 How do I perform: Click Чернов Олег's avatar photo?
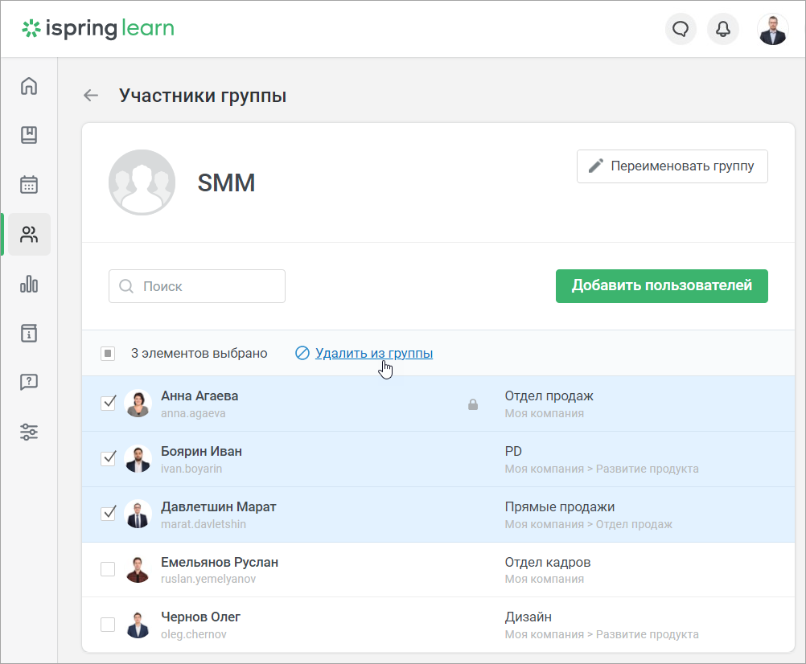(x=138, y=625)
